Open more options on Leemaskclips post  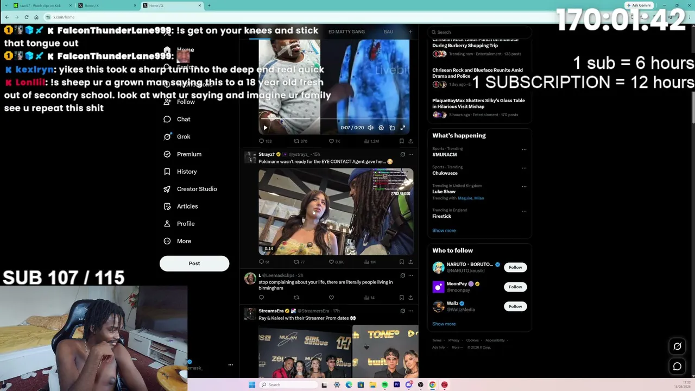coord(410,275)
